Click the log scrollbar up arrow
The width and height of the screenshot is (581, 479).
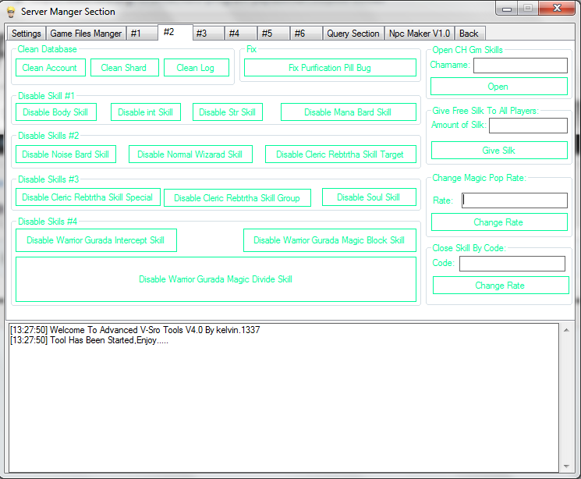click(x=566, y=330)
